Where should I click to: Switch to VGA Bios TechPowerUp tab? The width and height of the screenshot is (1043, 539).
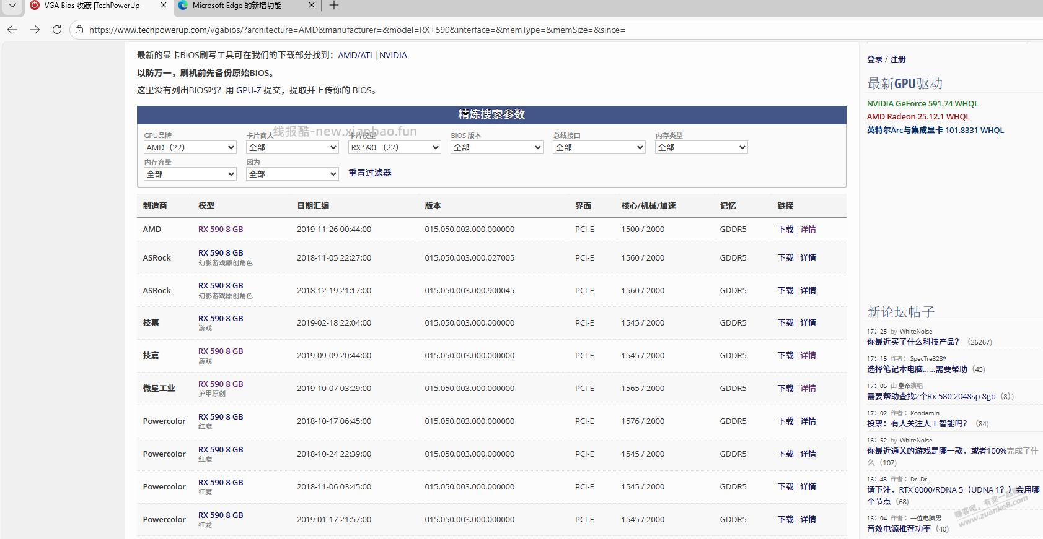(92, 6)
